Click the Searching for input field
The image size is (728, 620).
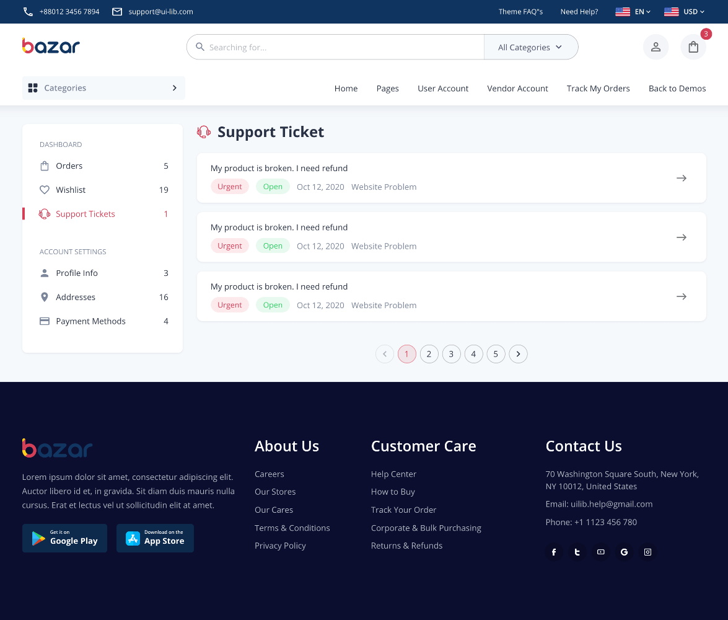(341, 47)
